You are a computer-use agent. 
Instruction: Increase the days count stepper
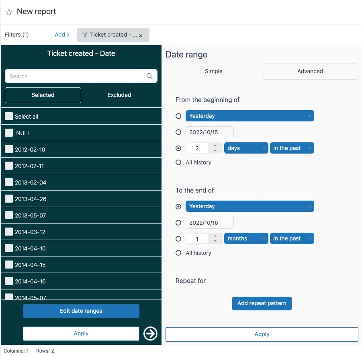click(215, 146)
